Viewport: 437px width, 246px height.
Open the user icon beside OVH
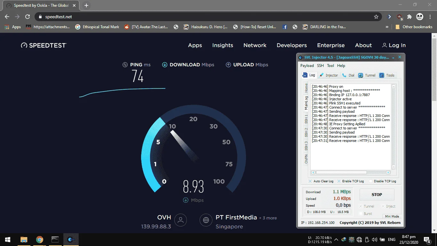click(x=180, y=220)
